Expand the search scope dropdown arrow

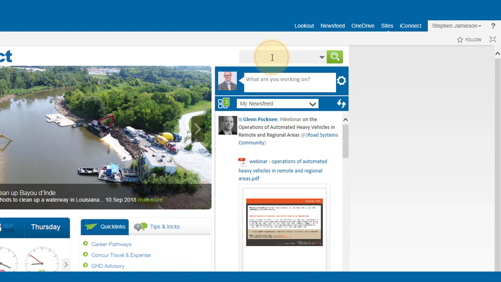tap(322, 57)
